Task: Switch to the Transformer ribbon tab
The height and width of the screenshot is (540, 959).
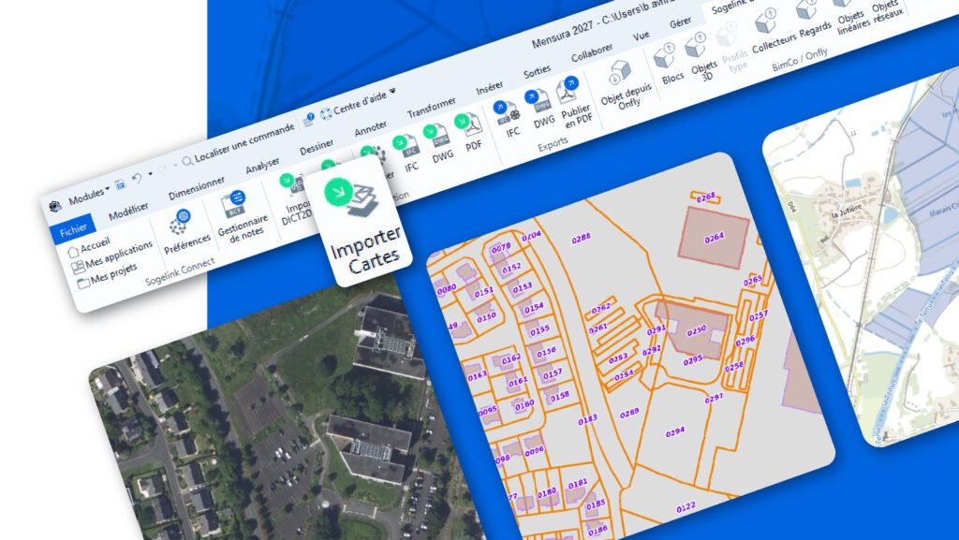Action: [x=432, y=109]
